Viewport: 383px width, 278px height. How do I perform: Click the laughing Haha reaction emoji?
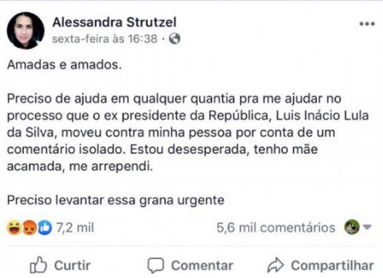tap(14, 228)
